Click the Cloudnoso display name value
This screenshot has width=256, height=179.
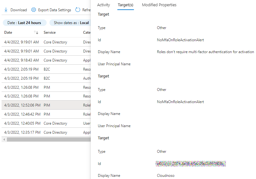click(x=166, y=176)
